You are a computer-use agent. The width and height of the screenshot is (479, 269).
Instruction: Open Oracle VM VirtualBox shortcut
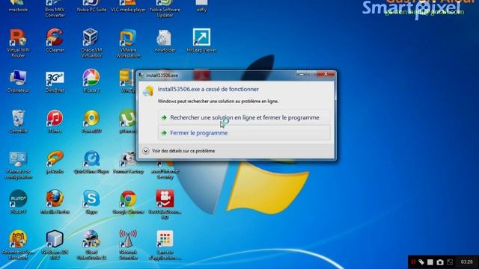pos(91,43)
